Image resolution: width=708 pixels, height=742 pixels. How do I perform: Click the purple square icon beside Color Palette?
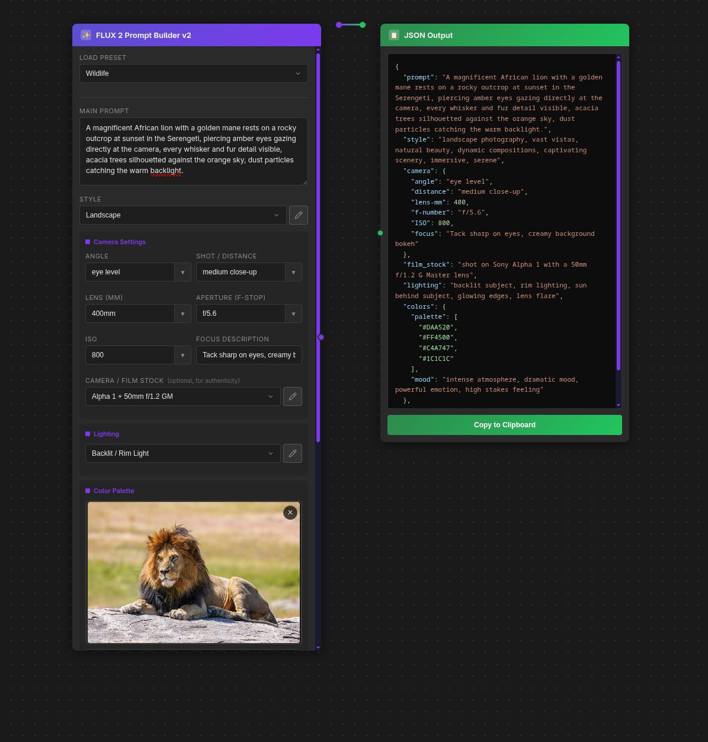pyautogui.click(x=88, y=491)
